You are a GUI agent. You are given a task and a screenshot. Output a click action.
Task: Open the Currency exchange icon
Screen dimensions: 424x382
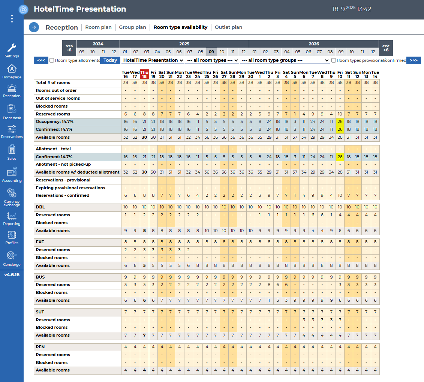[12, 193]
